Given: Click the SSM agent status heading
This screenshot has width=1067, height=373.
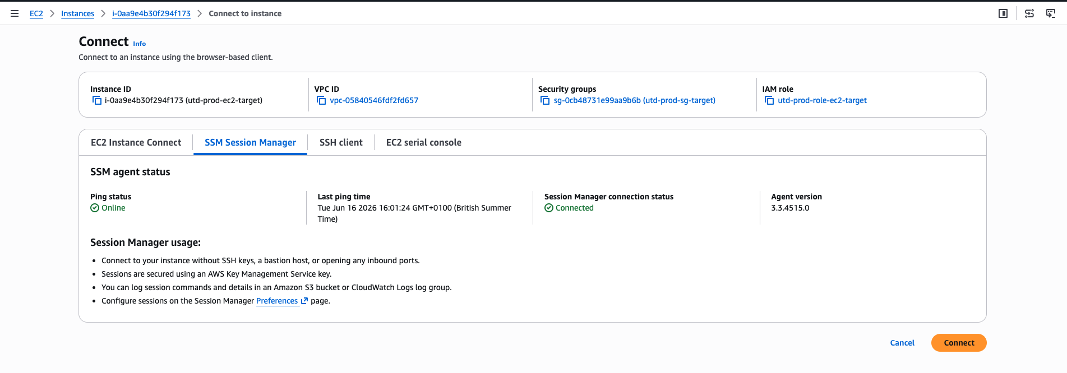Looking at the screenshot, I should coord(130,172).
